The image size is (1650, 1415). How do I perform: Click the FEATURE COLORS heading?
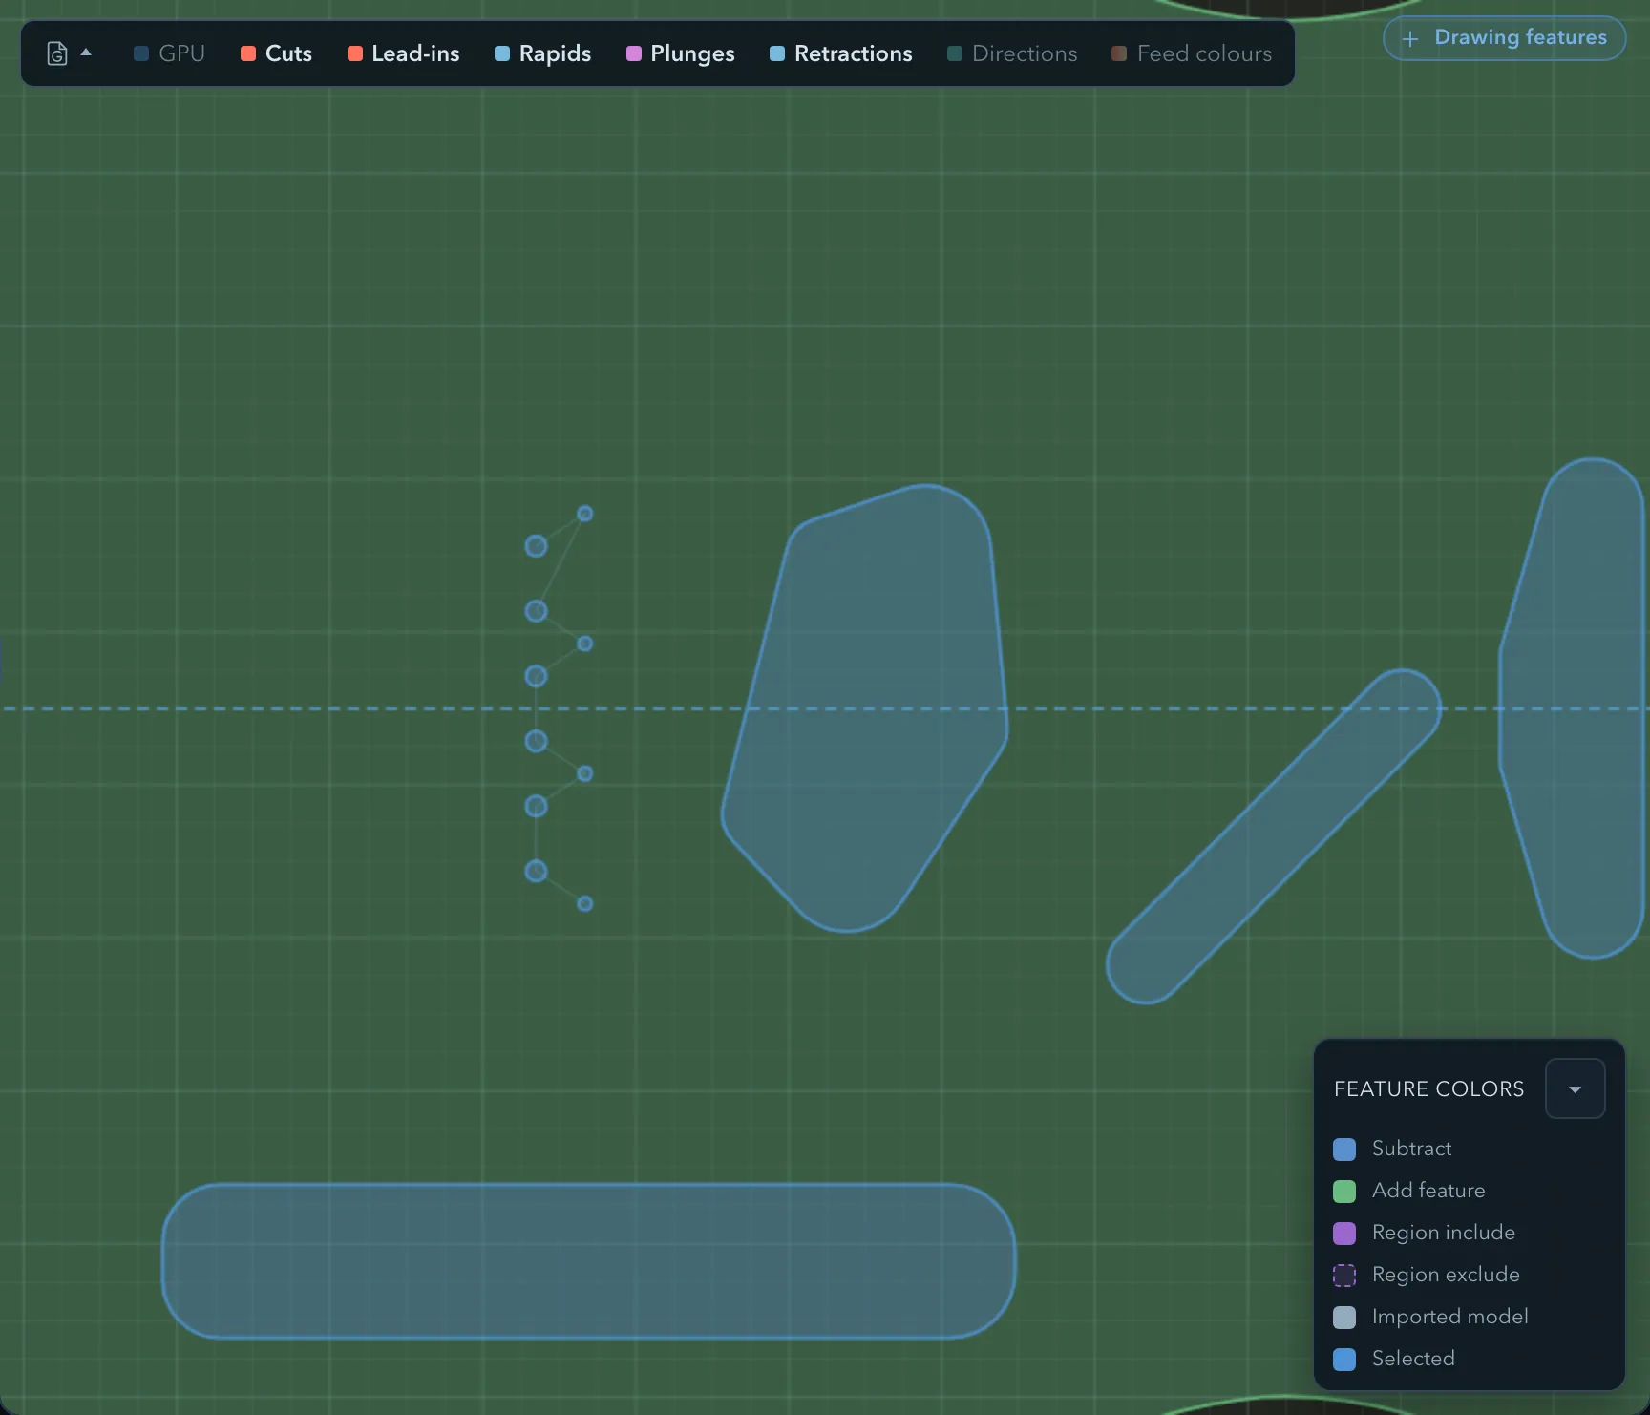click(x=1428, y=1088)
